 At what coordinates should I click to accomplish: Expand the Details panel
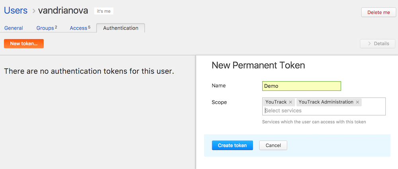377,43
